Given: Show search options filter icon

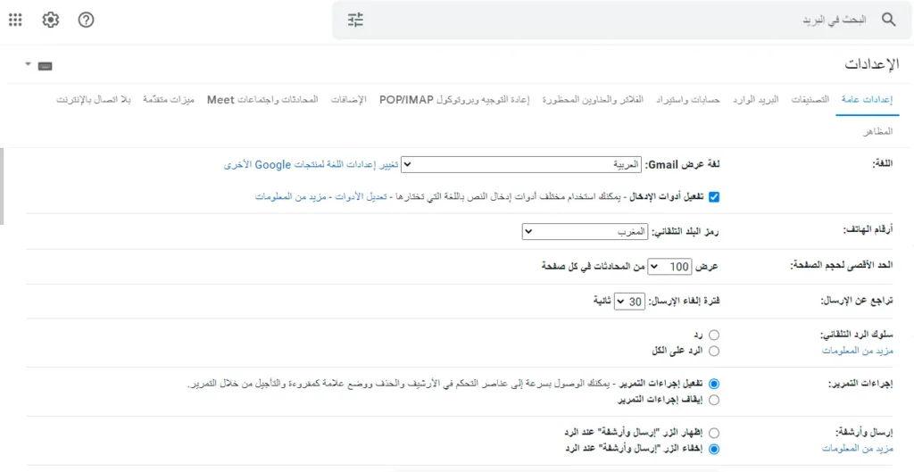Looking at the screenshot, I should (355, 21).
